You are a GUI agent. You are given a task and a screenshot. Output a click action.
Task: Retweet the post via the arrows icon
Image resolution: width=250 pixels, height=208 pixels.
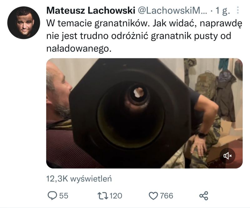(103, 196)
